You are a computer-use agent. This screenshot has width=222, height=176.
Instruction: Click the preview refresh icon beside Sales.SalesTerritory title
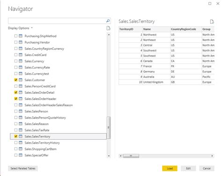click(x=212, y=21)
